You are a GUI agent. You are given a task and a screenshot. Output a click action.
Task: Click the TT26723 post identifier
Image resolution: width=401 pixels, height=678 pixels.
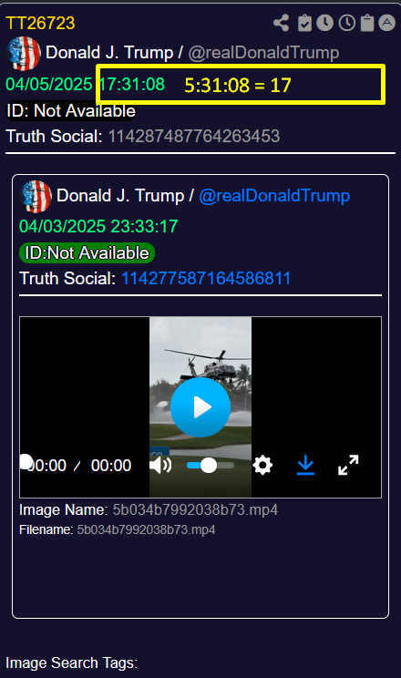pos(40,23)
